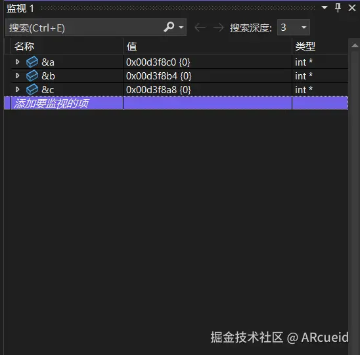Open the 搜索深度 dropdown showing 3

click(x=294, y=28)
